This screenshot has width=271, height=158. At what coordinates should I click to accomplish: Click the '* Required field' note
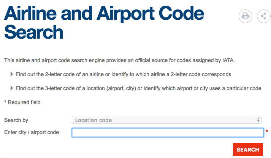pos(22,102)
